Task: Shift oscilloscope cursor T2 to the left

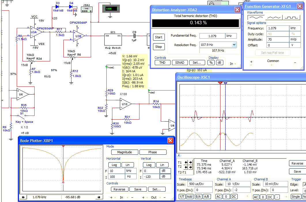Action: coord(186,167)
